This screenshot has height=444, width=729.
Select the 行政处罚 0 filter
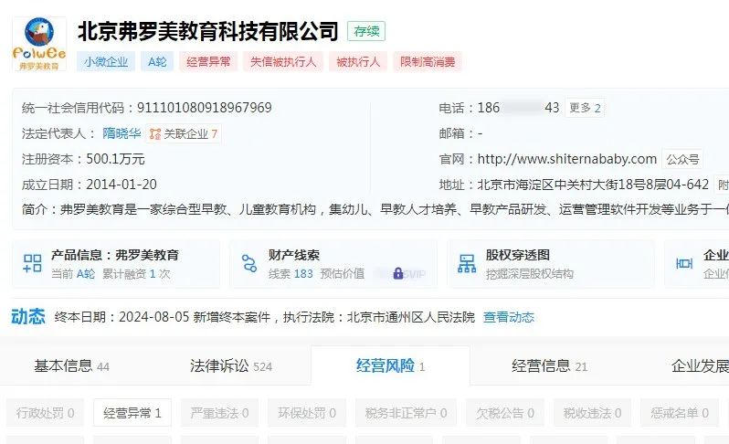45,412
